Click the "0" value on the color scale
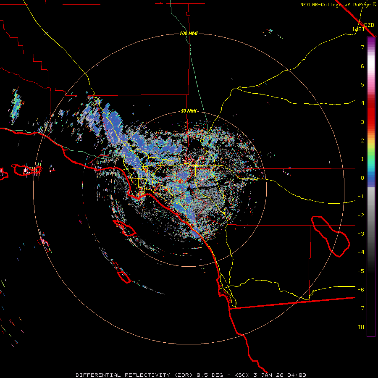Screen dimensions: 378x378 coord(362,178)
